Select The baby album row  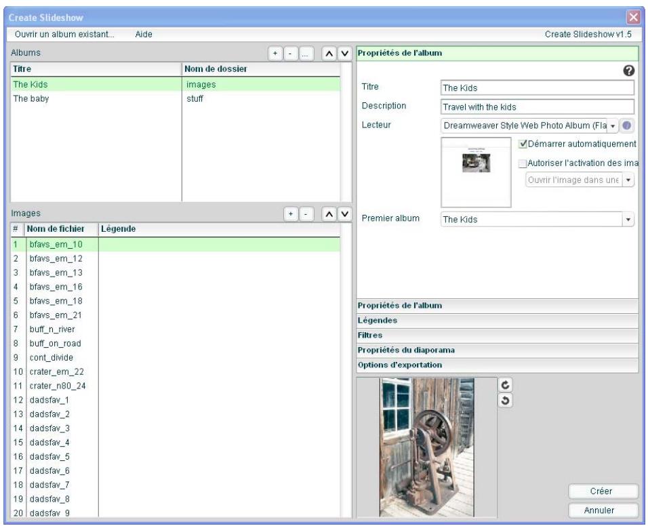click(176, 98)
